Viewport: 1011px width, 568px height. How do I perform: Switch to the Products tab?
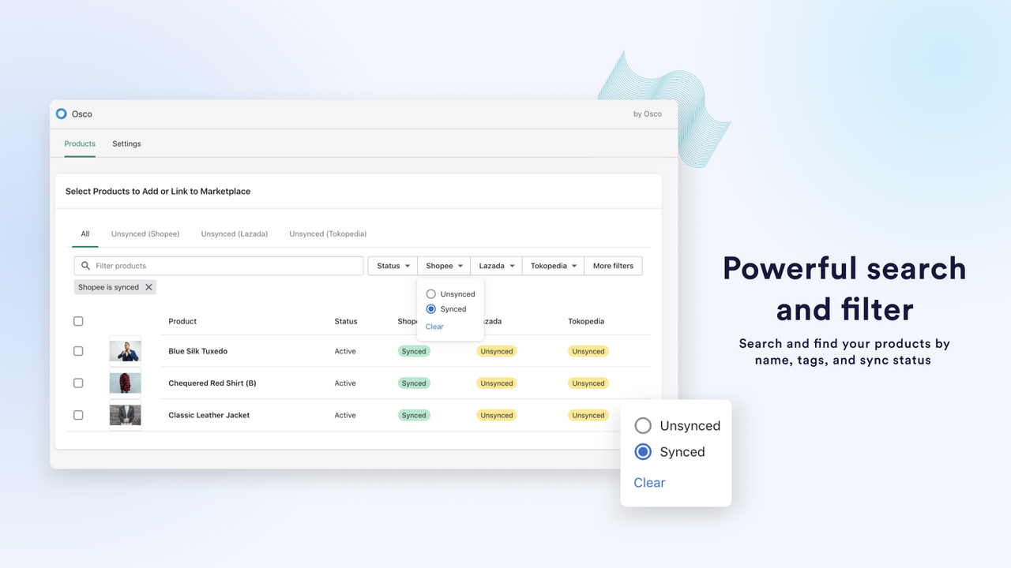click(80, 144)
